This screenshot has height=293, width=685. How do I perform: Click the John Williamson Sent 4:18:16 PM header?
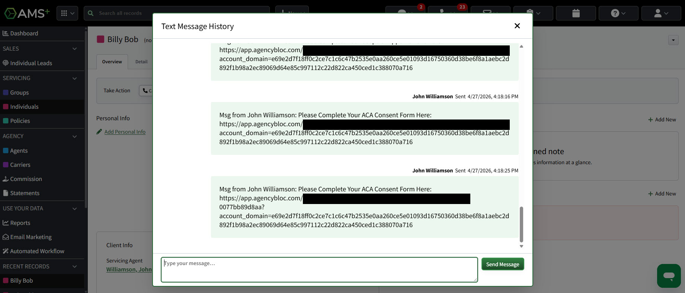(465, 97)
